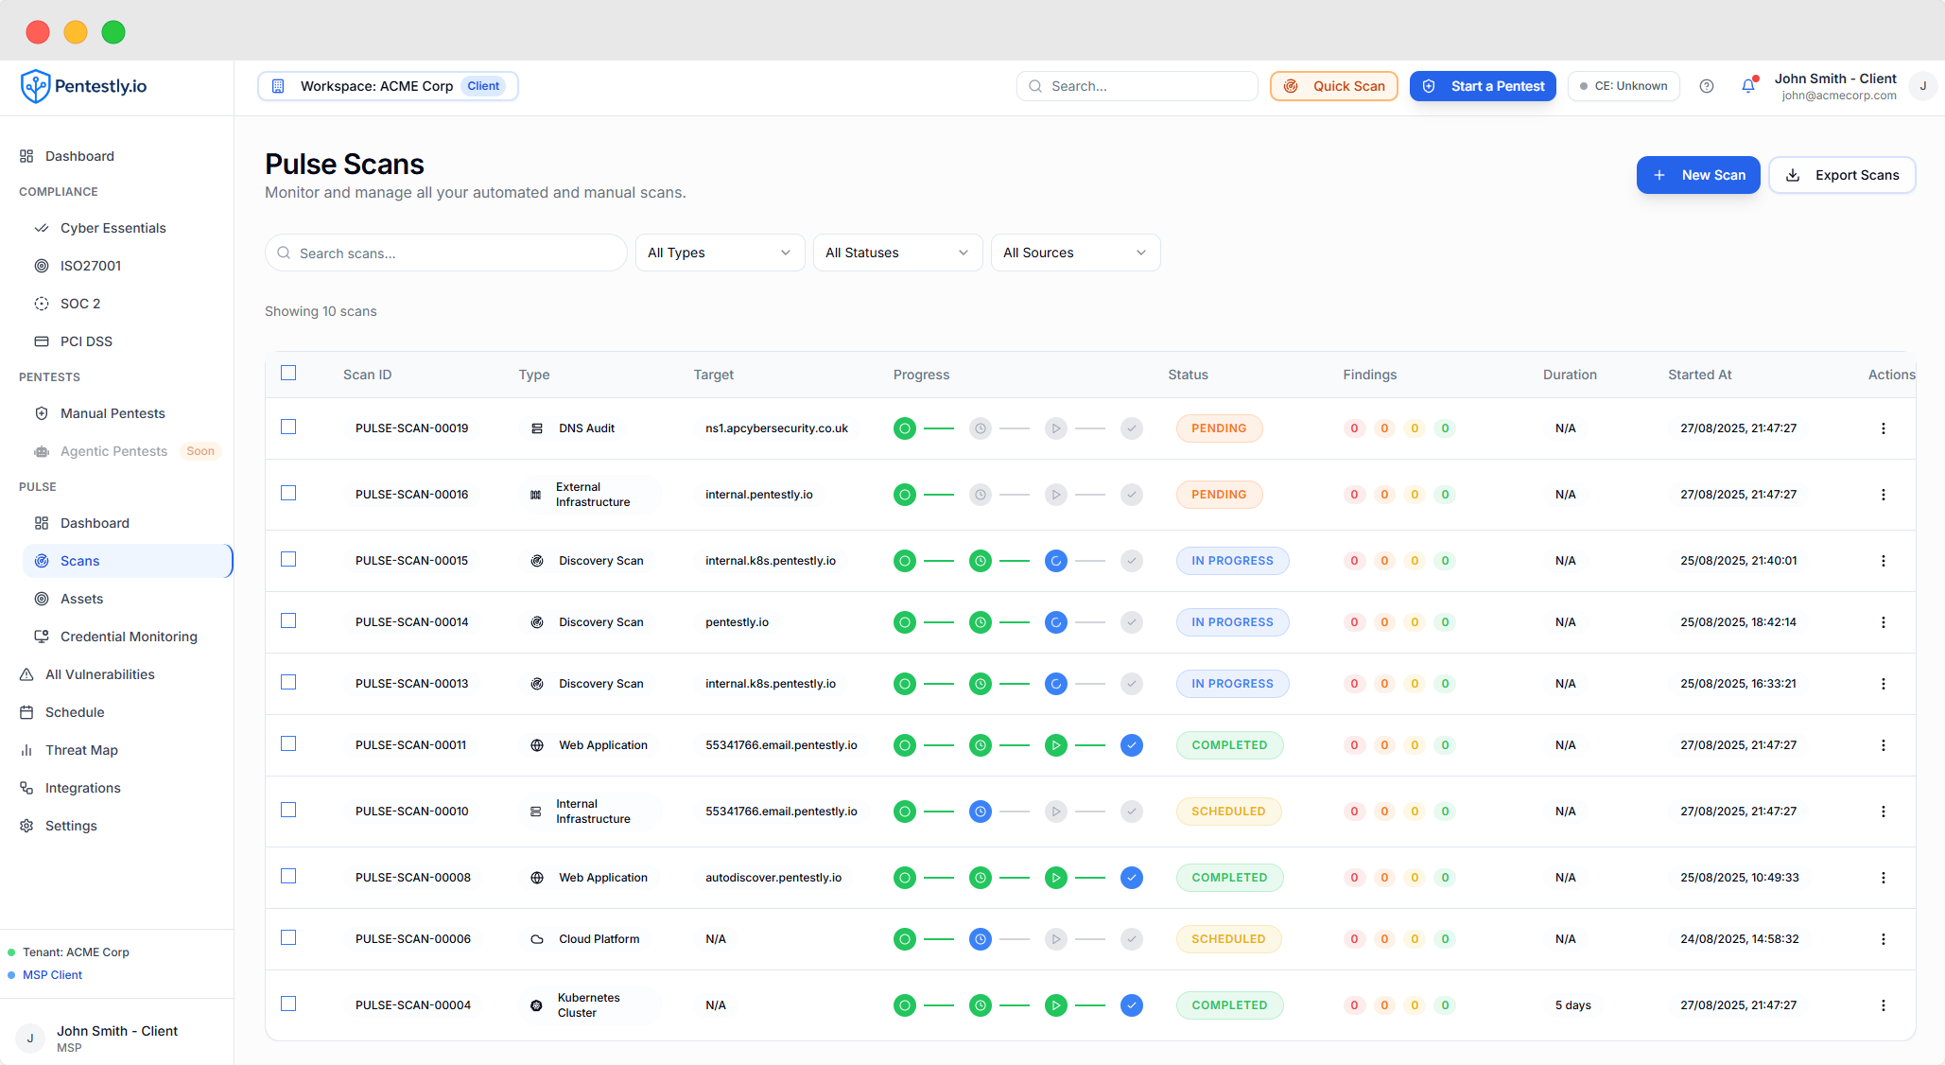Click first green progress step for PULSE-SCAN-00019
1945x1065 pixels.
click(x=905, y=428)
